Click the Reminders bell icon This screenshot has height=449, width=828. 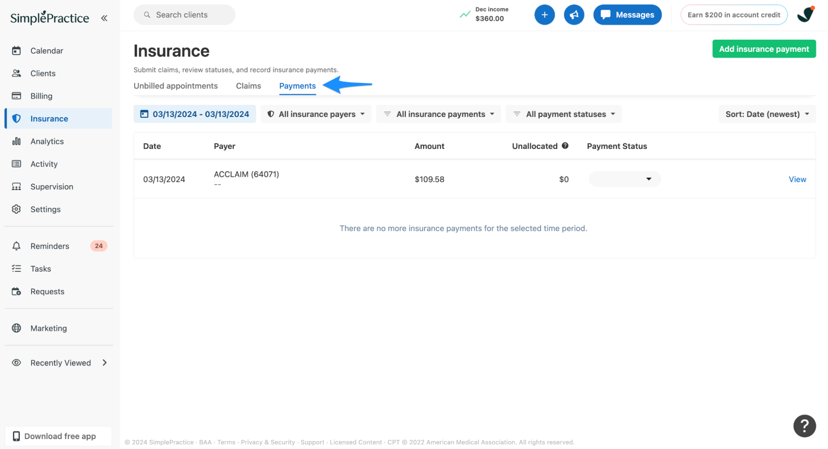(17, 246)
